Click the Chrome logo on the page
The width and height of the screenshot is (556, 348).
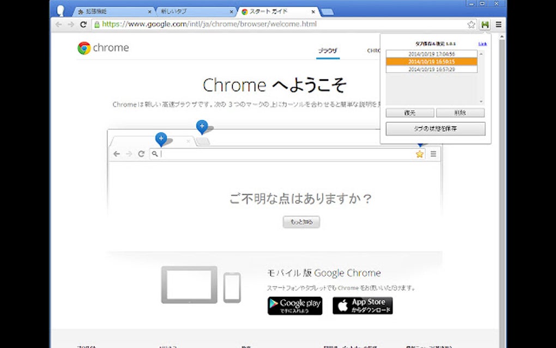(103, 48)
